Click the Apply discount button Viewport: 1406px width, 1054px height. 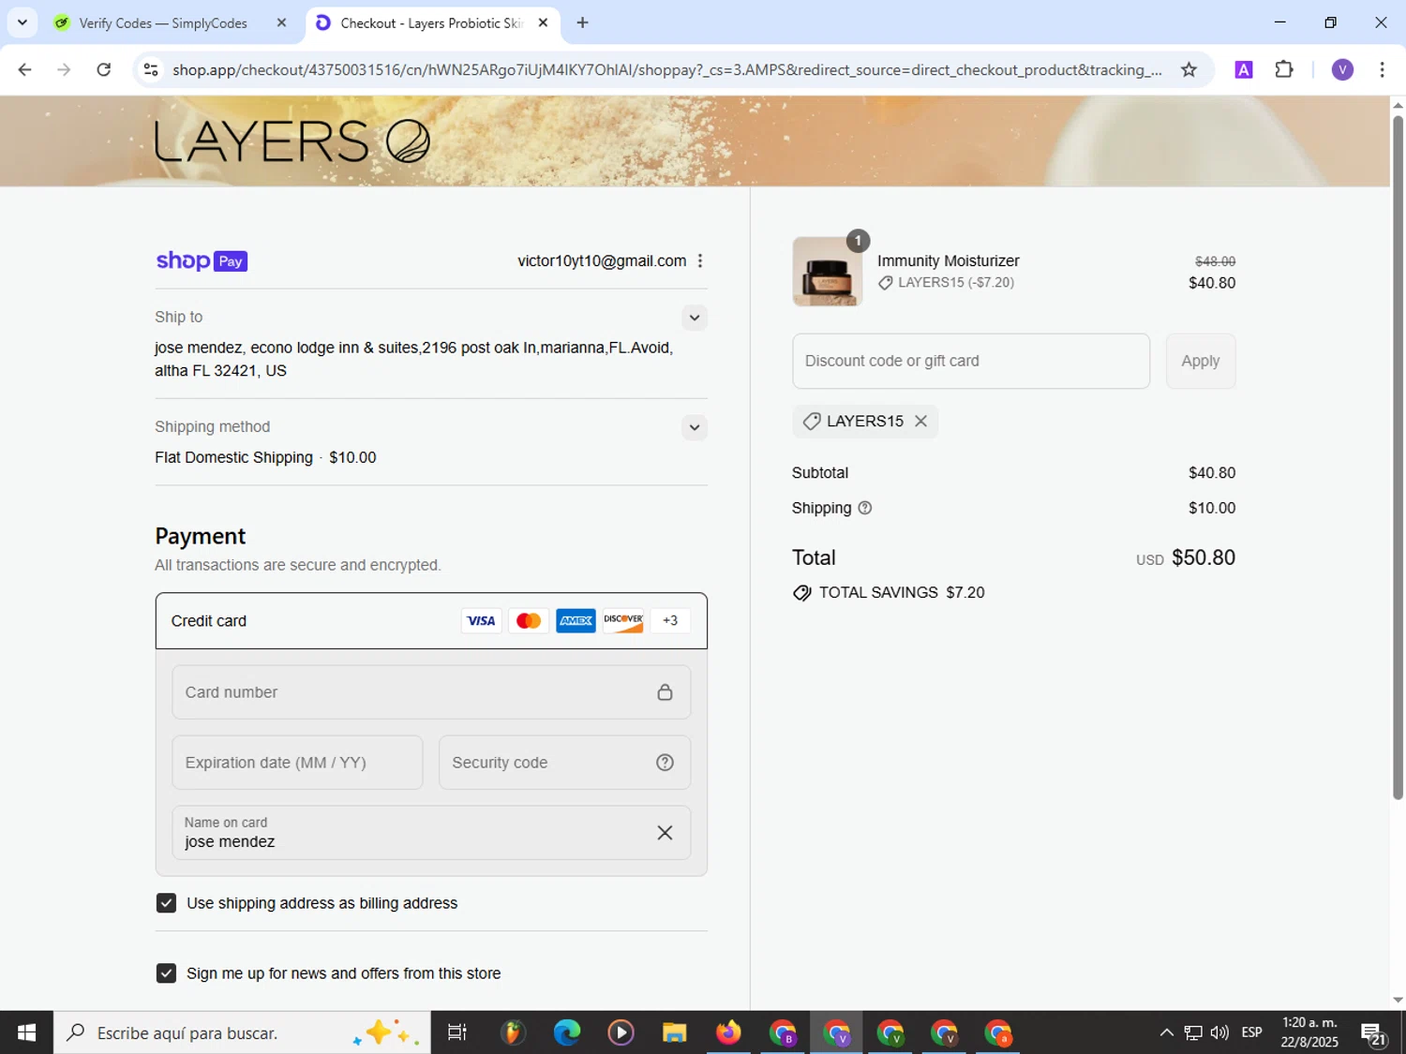[1201, 361]
